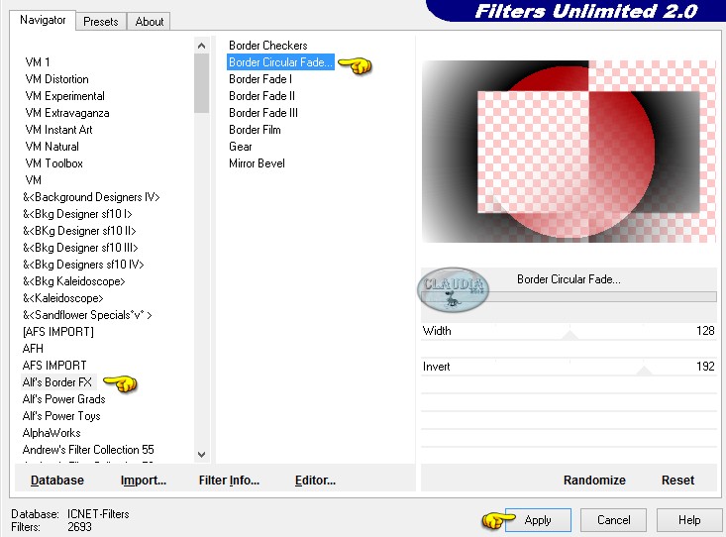Reset the filter parameters
The height and width of the screenshot is (537, 726).
point(677,480)
